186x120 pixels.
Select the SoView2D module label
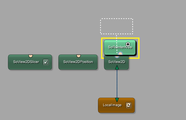[x=116, y=62]
